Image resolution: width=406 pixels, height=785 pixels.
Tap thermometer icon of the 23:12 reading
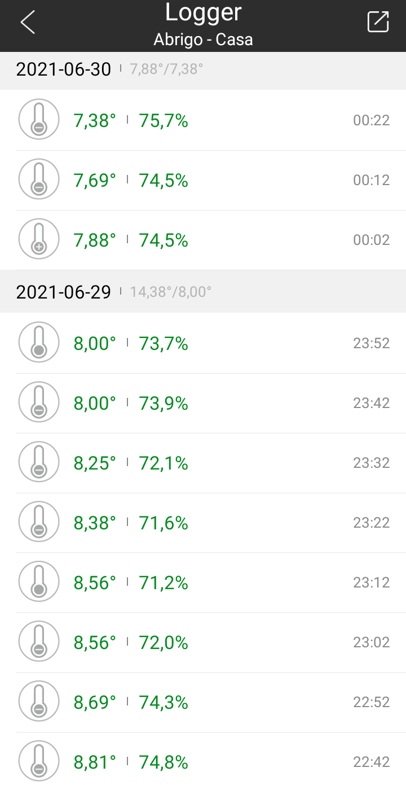[39, 582]
